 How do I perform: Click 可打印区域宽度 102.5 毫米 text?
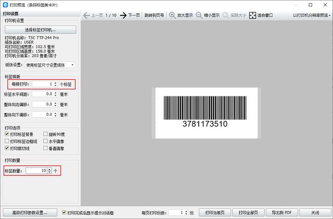(30, 47)
